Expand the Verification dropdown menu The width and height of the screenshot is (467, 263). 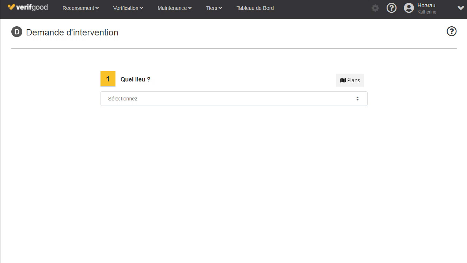click(128, 8)
